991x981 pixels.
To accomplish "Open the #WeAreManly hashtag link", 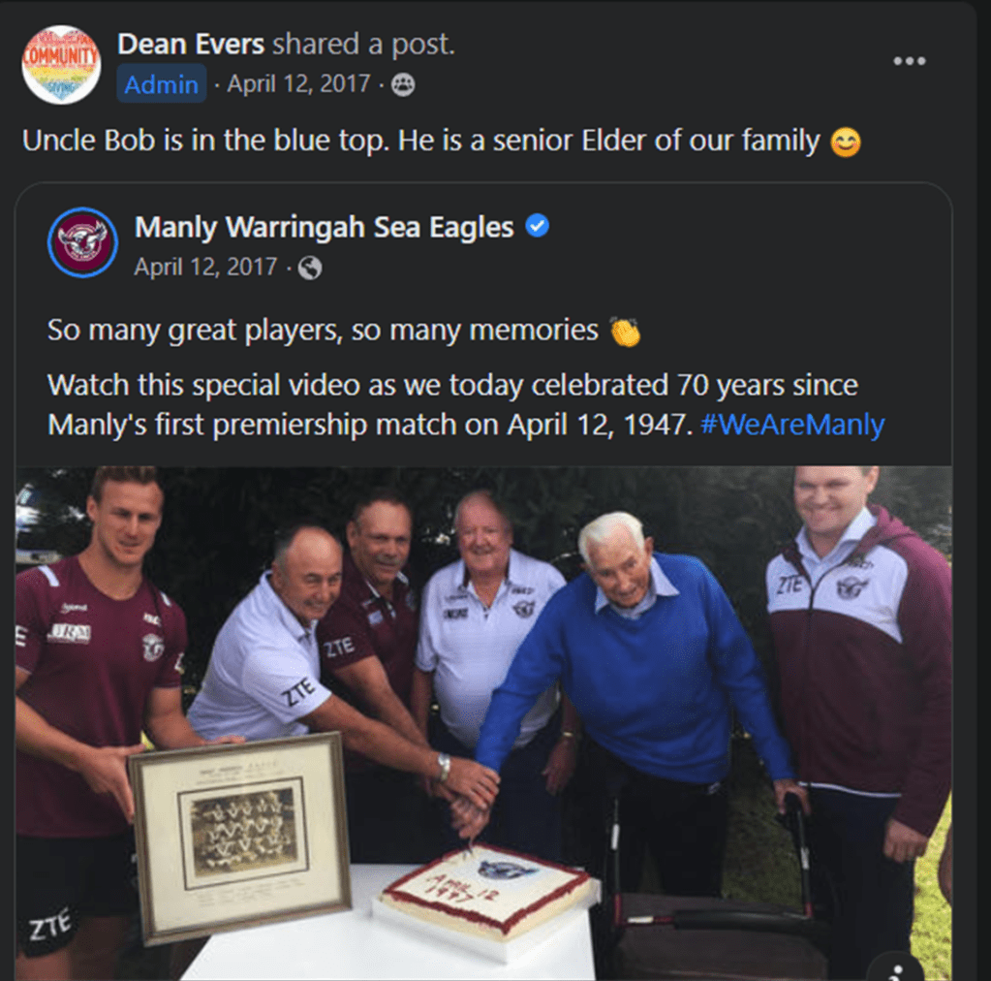I will (x=792, y=425).
